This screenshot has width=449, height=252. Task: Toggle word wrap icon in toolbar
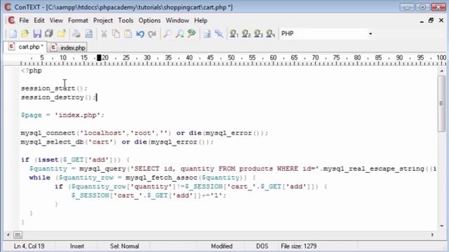tap(207, 34)
